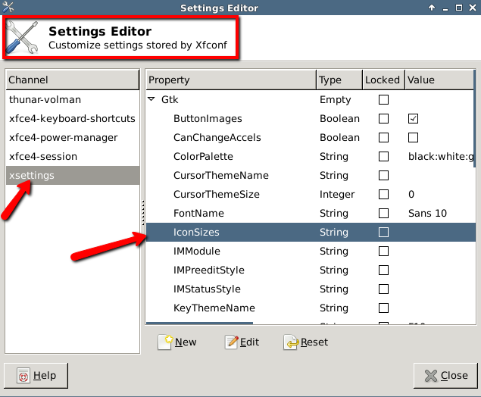481x397 pixels.
Task: Uncheck the ButtonImages value checkbox
Action: point(413,119)
